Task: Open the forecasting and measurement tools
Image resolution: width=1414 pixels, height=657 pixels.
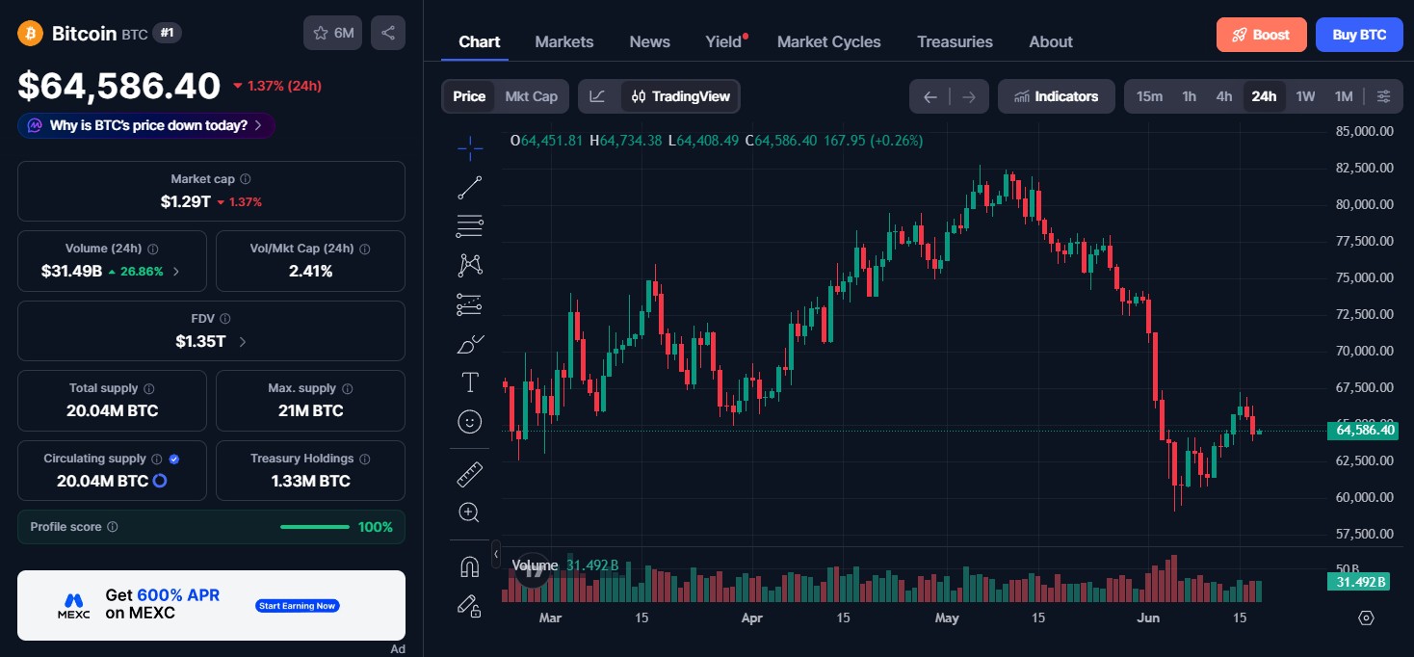Action: pos(470,304)
